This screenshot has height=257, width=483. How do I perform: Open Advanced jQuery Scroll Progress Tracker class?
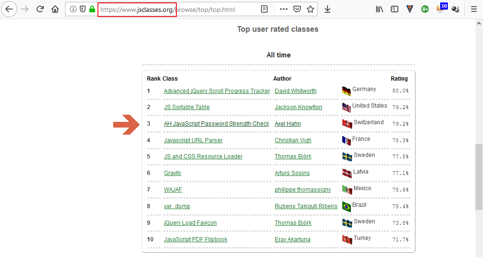click(217, 91)
